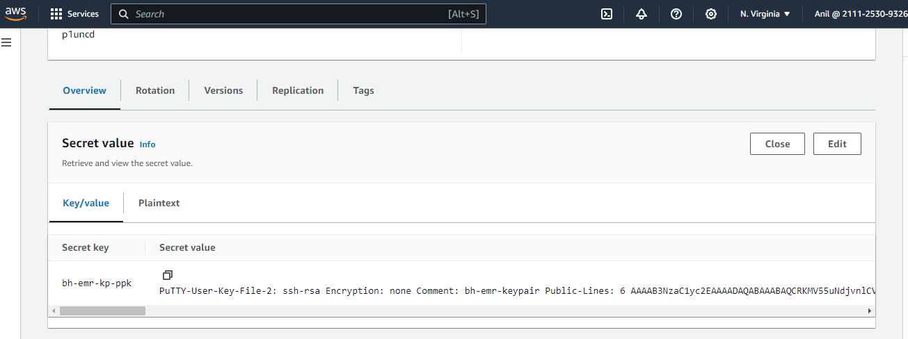
Task: Expand the hamburger side navigation
Action: [x=6, y=43]
